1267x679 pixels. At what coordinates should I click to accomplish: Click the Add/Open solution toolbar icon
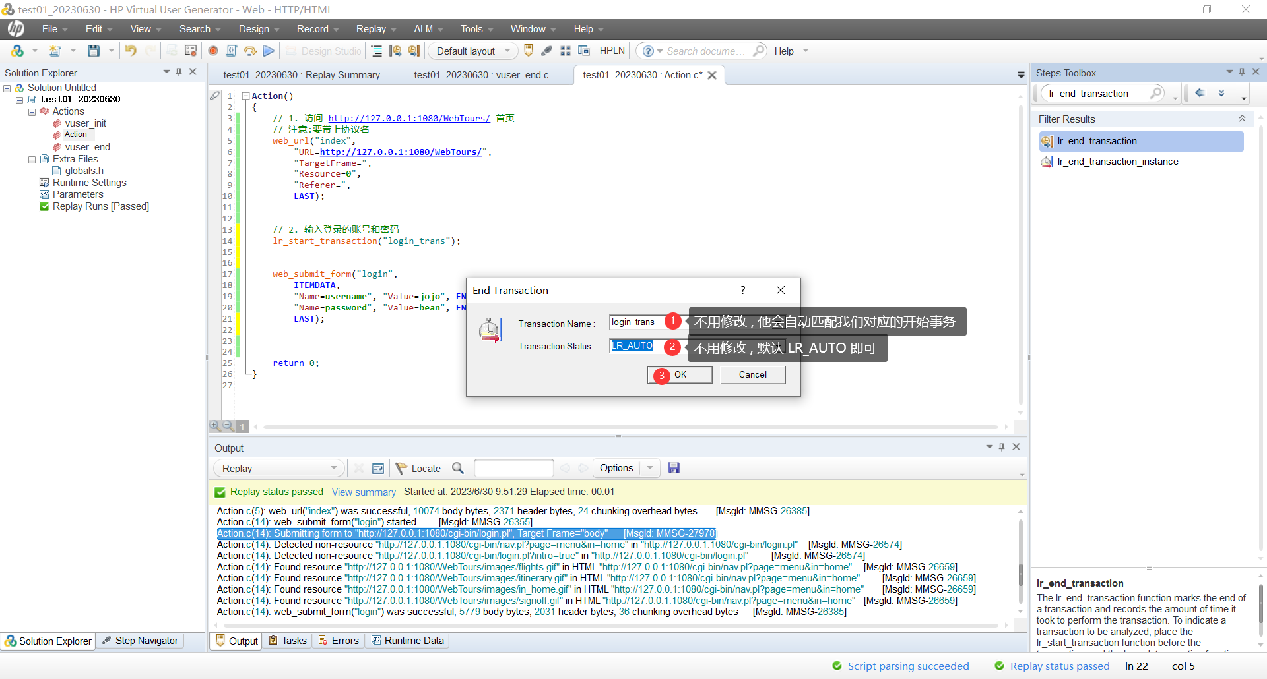click(17, 51)
